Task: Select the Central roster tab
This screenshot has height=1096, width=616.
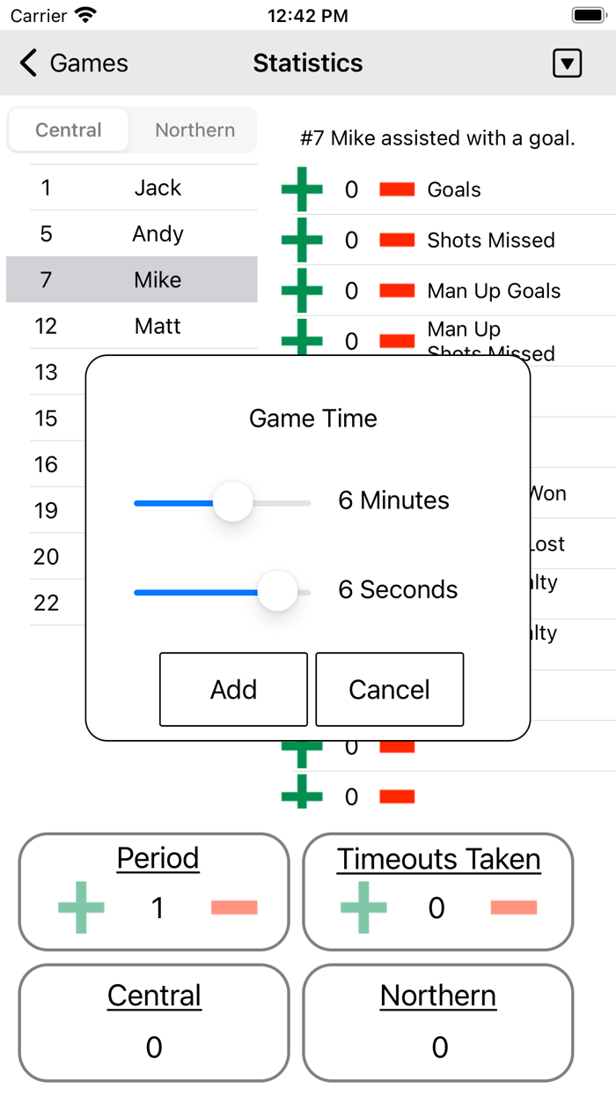Action: point(69,130)
